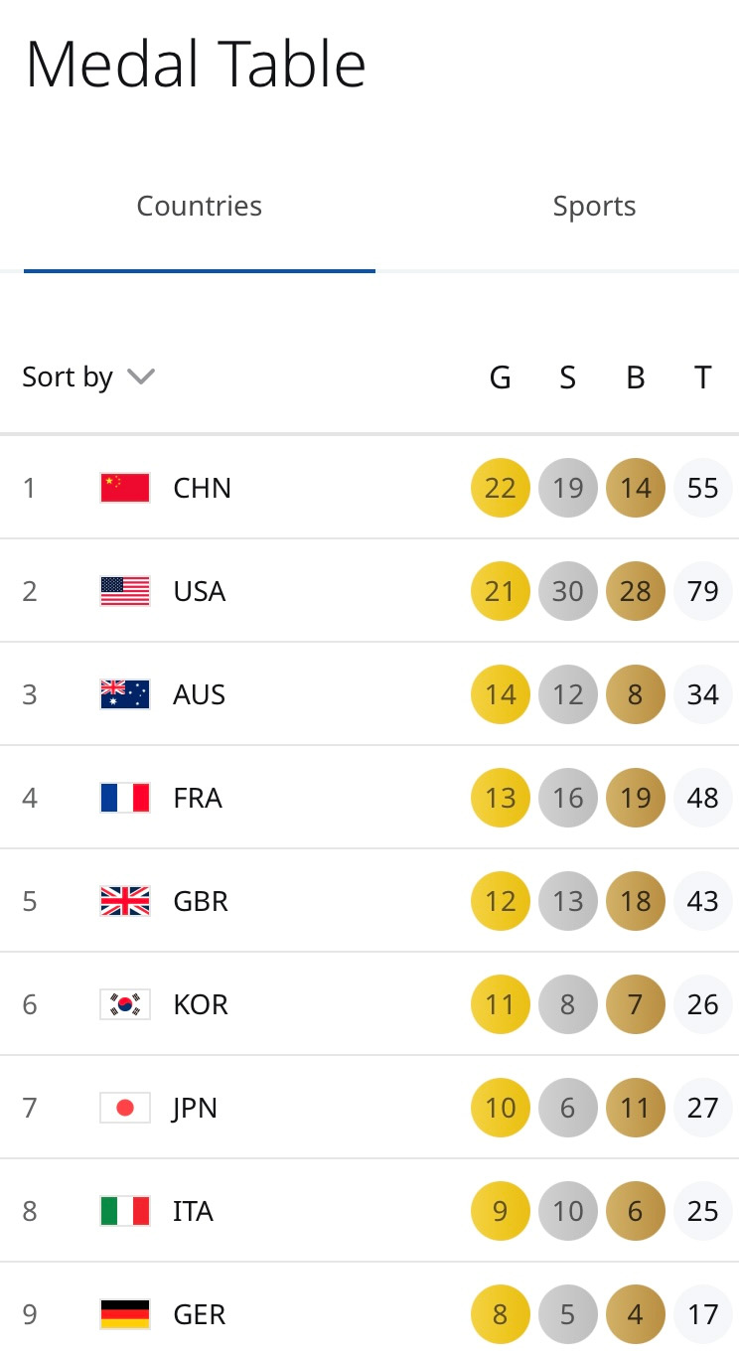Open the Sort by dropdown
The height and width of the screenshot is (1356, 739).
88,377
